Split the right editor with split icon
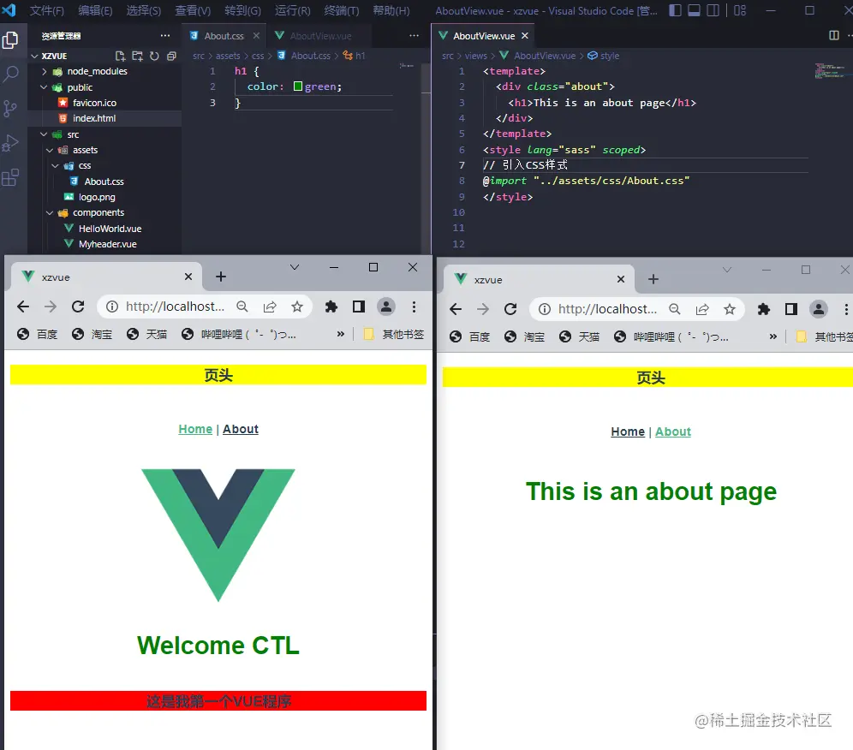 [834, 35]
